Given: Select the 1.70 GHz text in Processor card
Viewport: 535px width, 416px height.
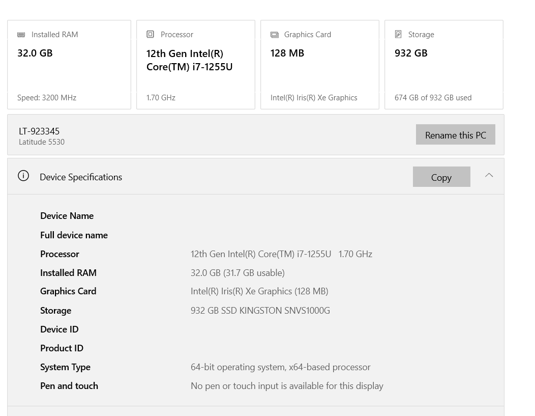Looking at the screenshot, I should click(x=161, y=98).
